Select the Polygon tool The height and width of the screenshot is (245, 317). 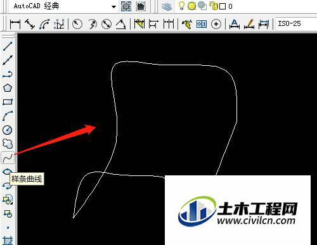point(8,88)
